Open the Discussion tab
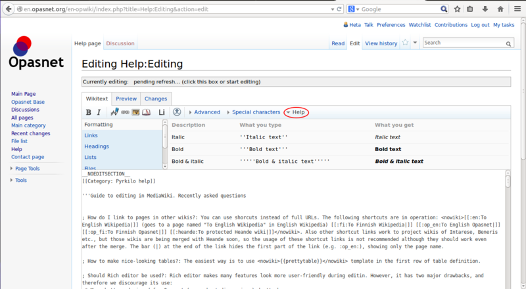This screenshot has height=289, width=526. [120, 43]
